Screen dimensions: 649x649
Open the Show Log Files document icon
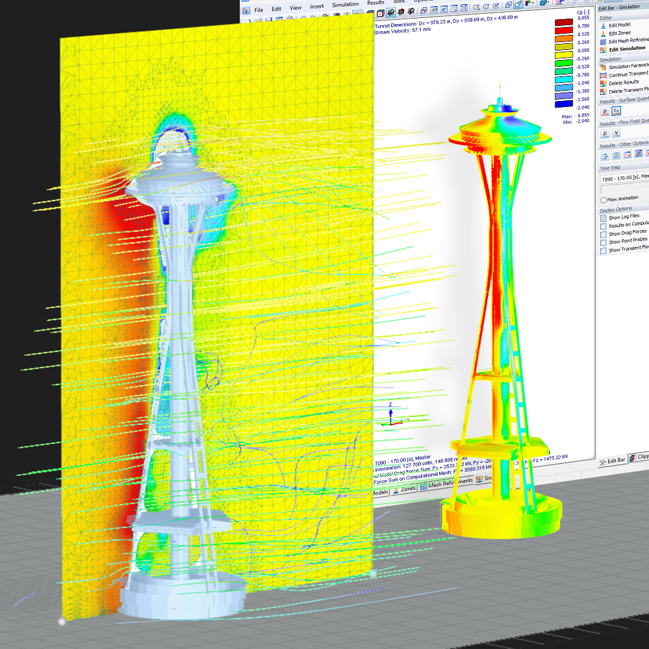[x=603, y=218]
